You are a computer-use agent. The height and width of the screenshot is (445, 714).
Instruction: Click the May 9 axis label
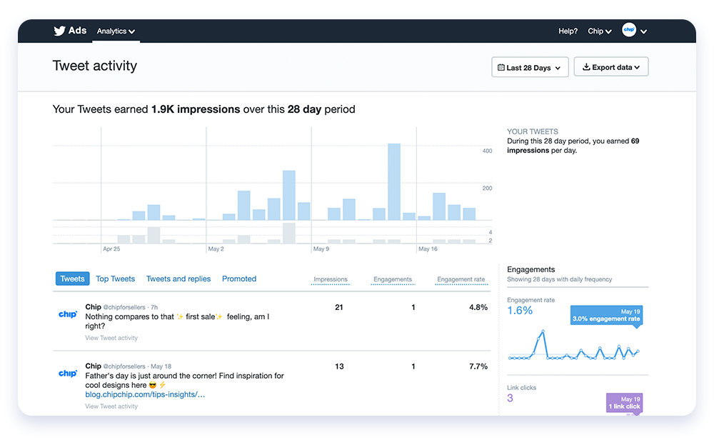pos(321,249)
